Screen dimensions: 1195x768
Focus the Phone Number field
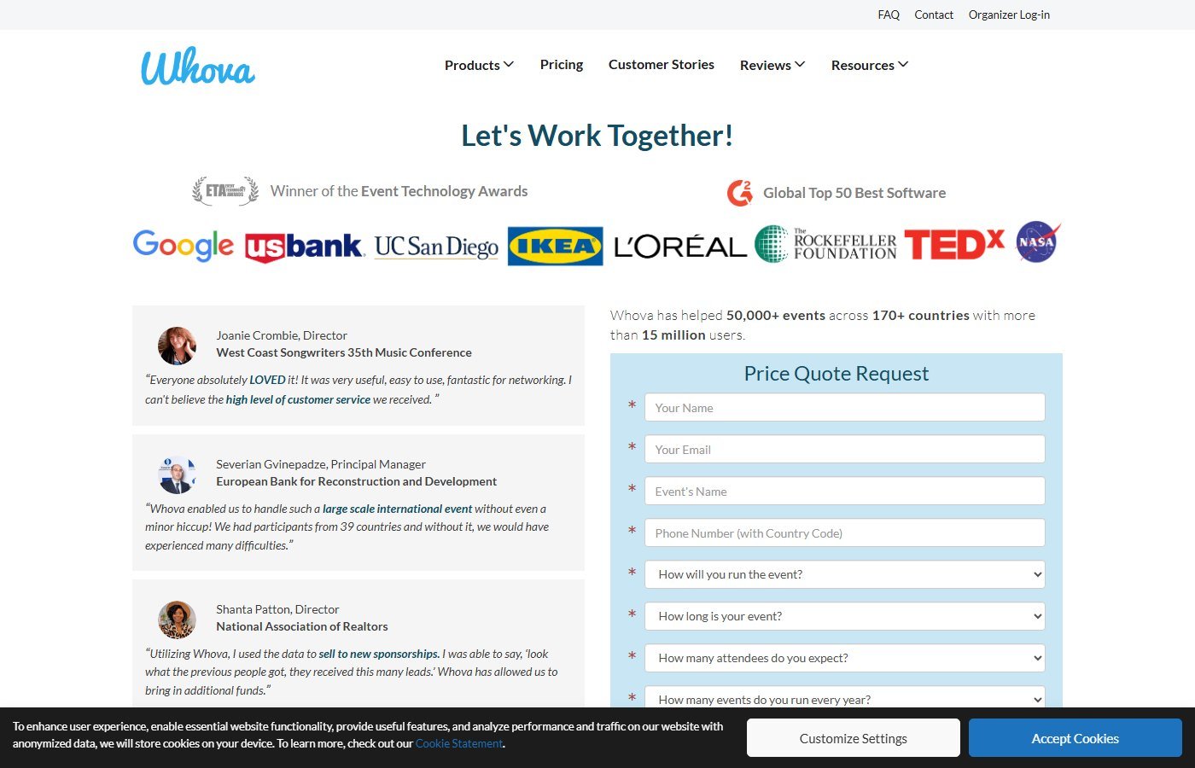845,532
